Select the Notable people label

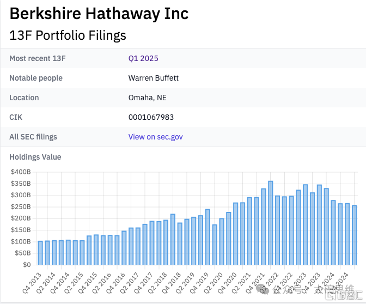[36, 78]
